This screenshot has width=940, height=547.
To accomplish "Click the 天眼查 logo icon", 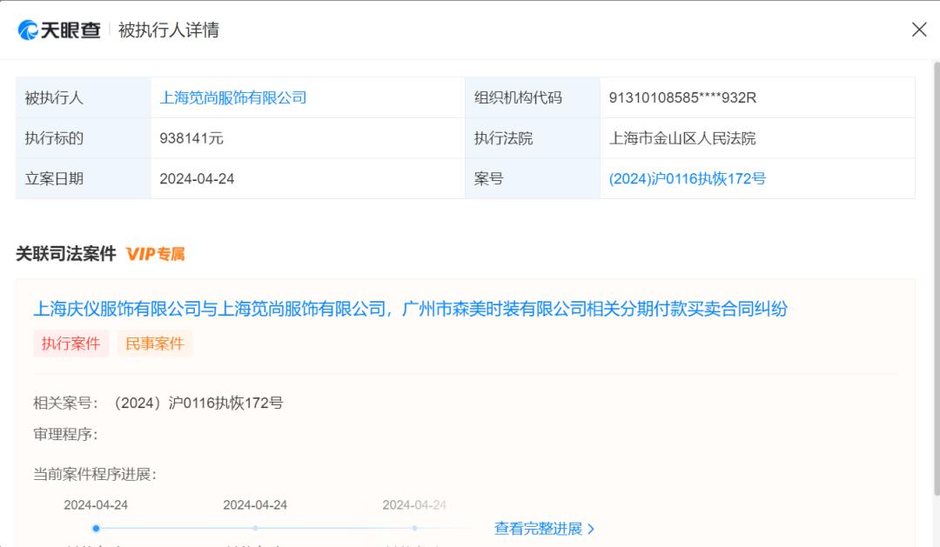I will 28,30.
